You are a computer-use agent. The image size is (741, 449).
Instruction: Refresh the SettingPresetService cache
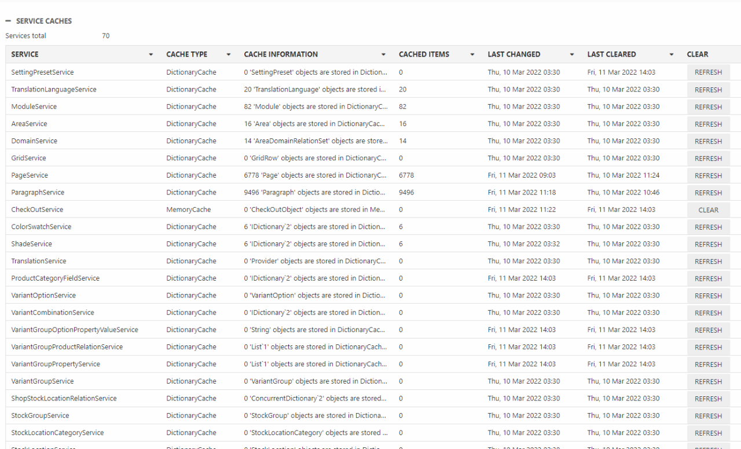click(708, 73)
